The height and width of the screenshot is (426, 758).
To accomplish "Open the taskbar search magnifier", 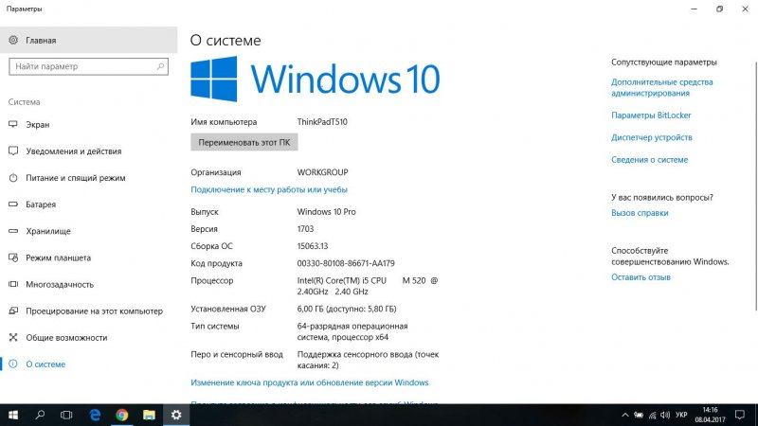I will [41, 415].
